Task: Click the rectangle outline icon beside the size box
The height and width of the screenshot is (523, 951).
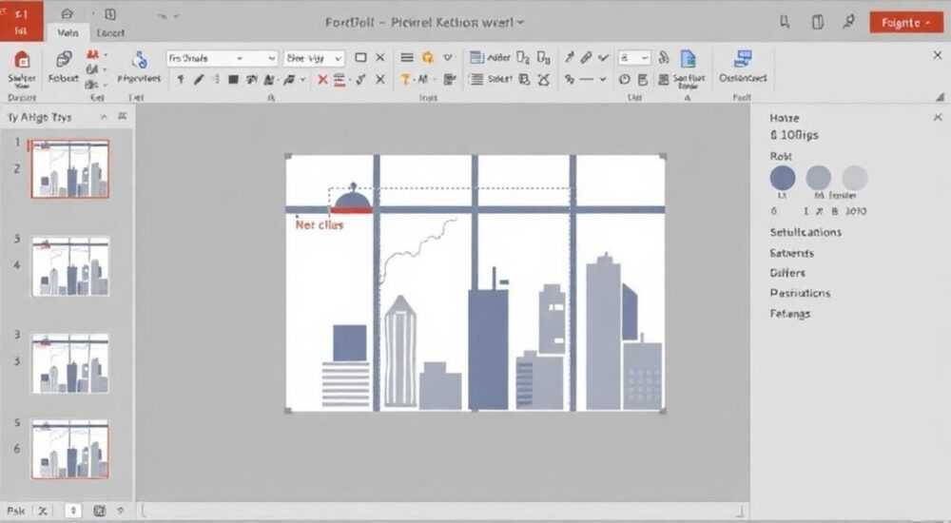Action: 360,58
